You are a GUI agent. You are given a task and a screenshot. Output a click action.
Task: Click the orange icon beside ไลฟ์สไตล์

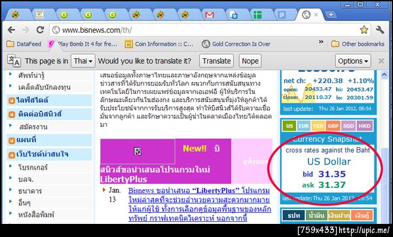coord(12,101)
